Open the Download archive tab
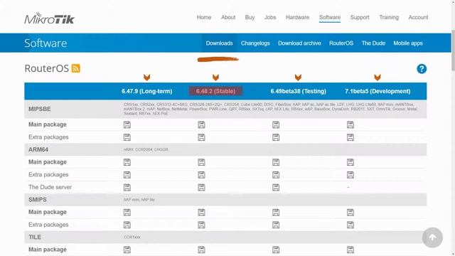The width and height of the screenshot is (455, 256). point(299,43)
